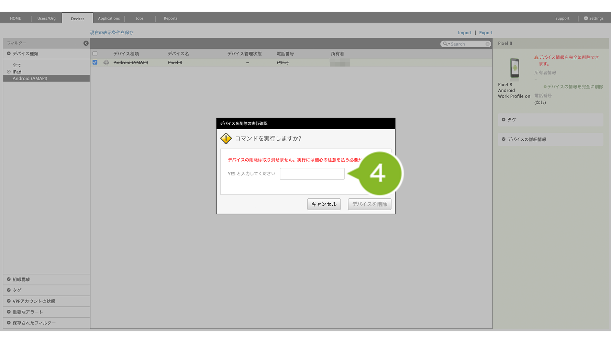Image resolution: width=611 pixels, height=343 pixels.
Task: Select the Android (AMAPI) filter item
Action: click(46, 79)
